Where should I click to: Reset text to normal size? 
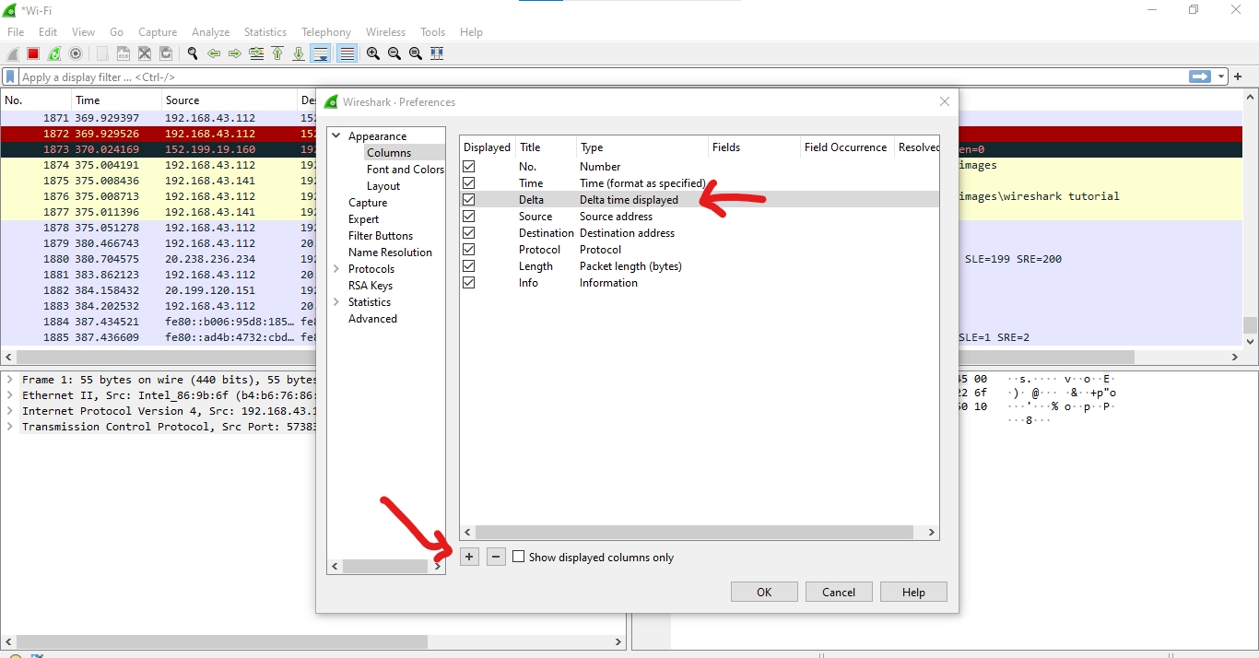(416, 53)
